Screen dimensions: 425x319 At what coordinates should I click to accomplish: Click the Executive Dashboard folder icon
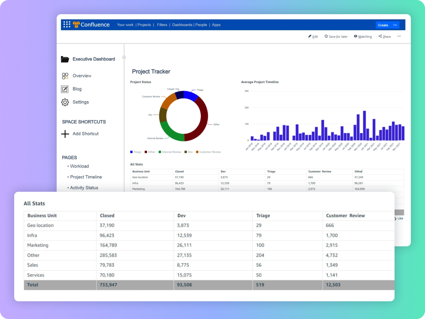65,59
